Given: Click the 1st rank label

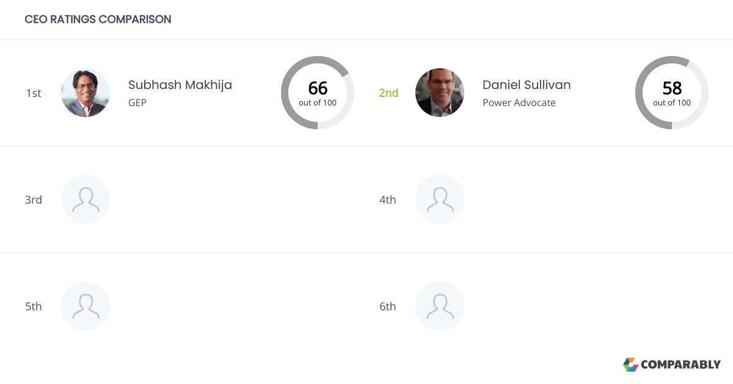Looking at the screenshot, I should click(34, 93).
